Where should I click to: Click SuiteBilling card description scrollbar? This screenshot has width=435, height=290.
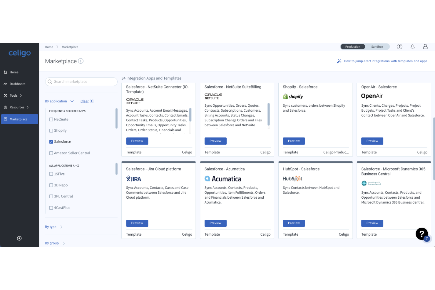pos(269,114)
